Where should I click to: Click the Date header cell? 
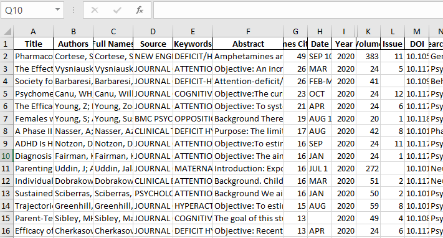pyautogui.click(x=320, y=44)
